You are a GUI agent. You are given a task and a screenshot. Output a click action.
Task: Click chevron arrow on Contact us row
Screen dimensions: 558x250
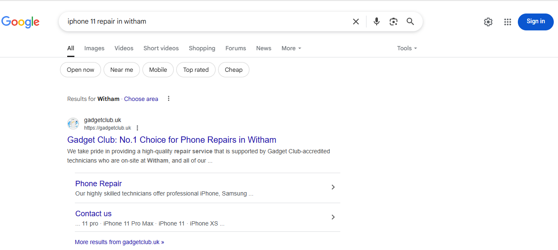[333, 217]
